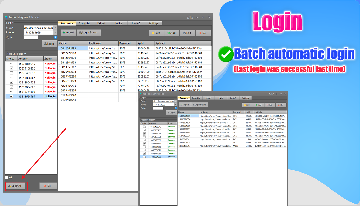Click the Del button next to Edit in 5.1.2 window

[203, 33]
